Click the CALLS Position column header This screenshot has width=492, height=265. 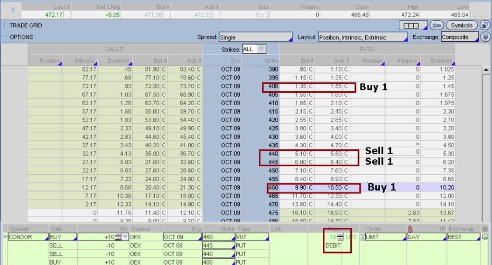click(45, 60)
